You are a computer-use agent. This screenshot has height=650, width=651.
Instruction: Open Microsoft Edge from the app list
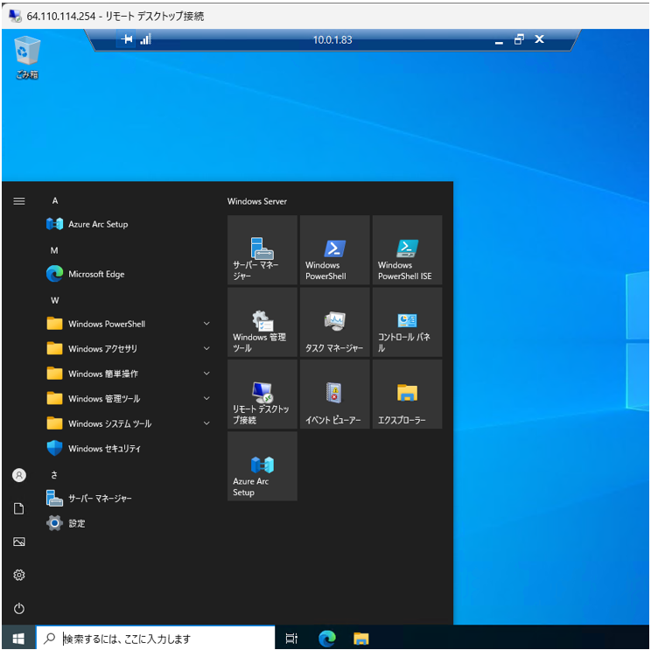click(x=96, y=274)
